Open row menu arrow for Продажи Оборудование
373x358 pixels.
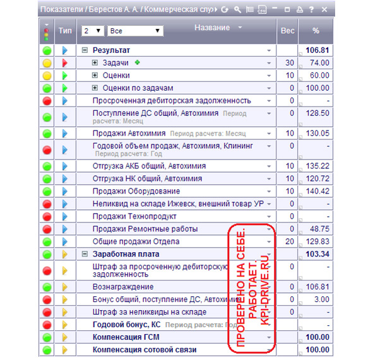pos(269,191)
